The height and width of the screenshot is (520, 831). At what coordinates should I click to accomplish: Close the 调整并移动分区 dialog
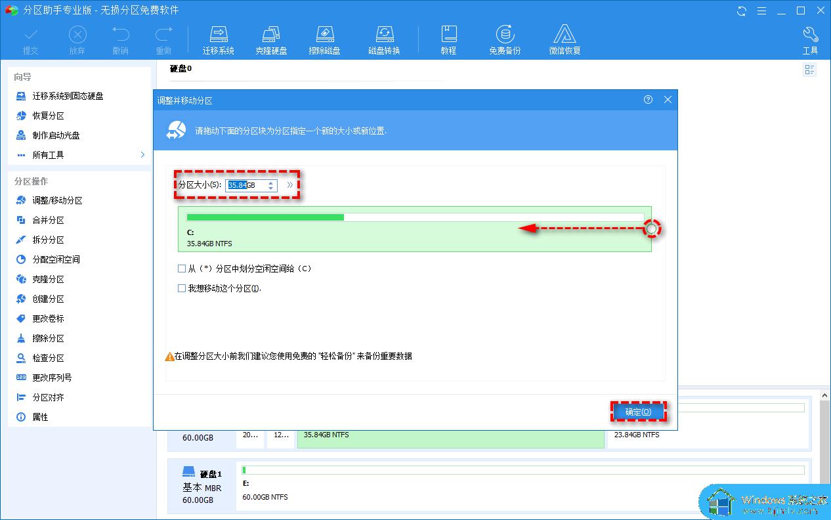coord(668,100)
